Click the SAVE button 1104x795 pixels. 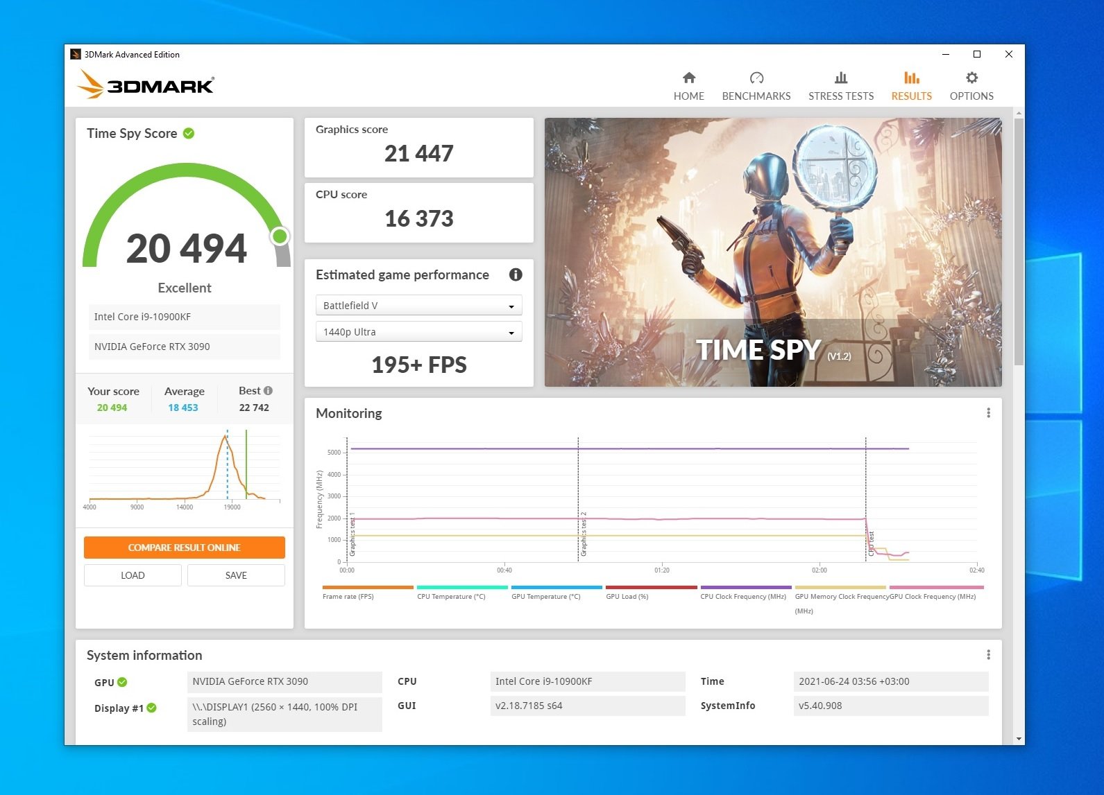[x=236, y=575]
